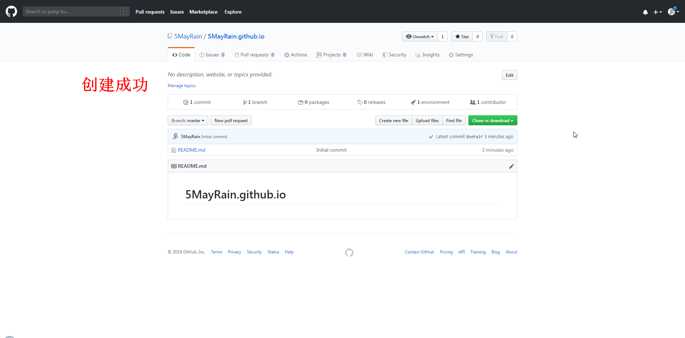The width and height of the screenshot is (685, 338).
Task: Focus the Search or jump to field
Action: click(x=76, y=11)
